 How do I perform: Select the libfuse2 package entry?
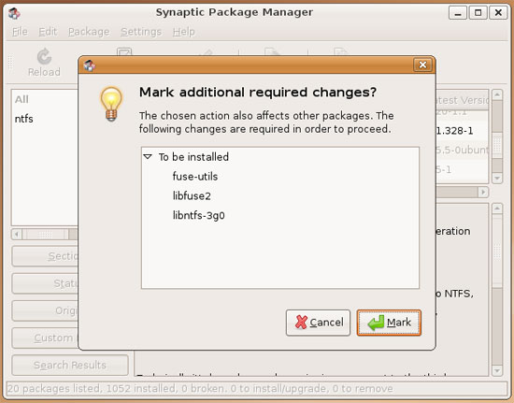192,196
